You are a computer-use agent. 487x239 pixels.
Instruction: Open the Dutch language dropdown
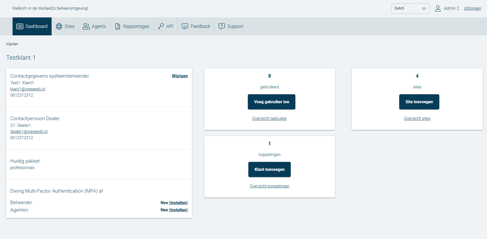click(x=411, y=8)
